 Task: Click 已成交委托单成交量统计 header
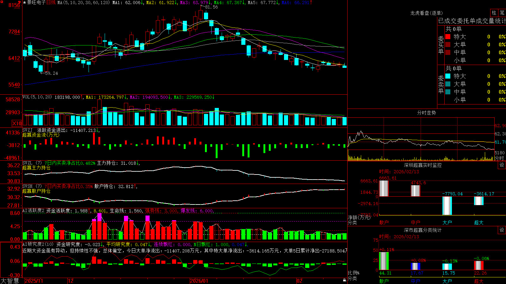pyautogui.click(x=472, y=21)
